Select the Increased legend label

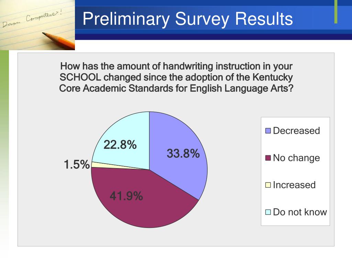tap(294, 185)
